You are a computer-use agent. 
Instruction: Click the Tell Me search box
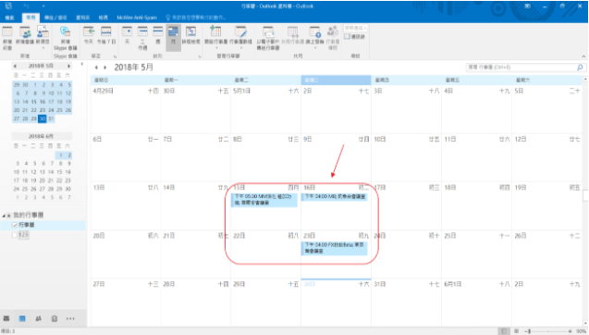(196, 18)
